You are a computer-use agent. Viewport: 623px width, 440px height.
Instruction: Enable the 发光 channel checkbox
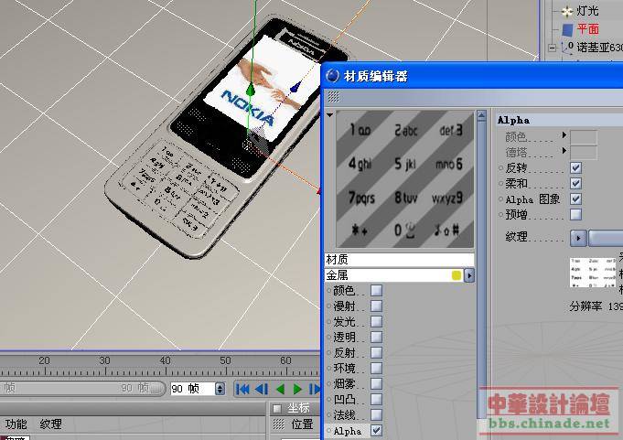point(376,322)
